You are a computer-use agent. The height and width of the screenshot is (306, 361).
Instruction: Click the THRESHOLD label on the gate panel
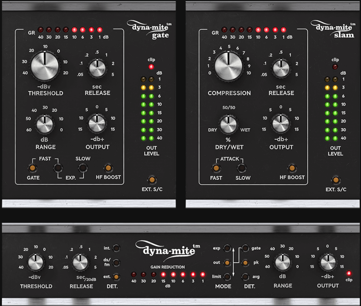(46, 93)
